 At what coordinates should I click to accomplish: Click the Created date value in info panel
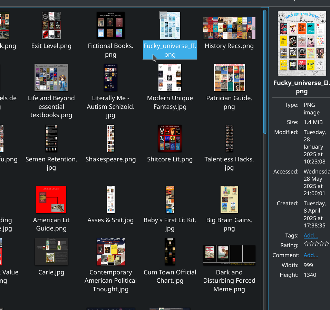pyautogui.click(x=315, y=214)
